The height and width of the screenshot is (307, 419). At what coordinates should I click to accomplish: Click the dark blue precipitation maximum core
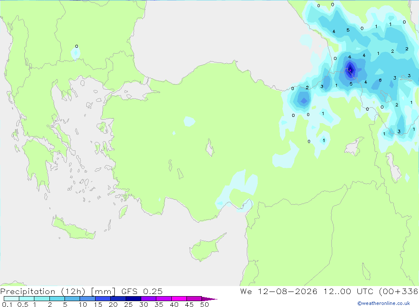pyautogui.click(x=350, y=70)
